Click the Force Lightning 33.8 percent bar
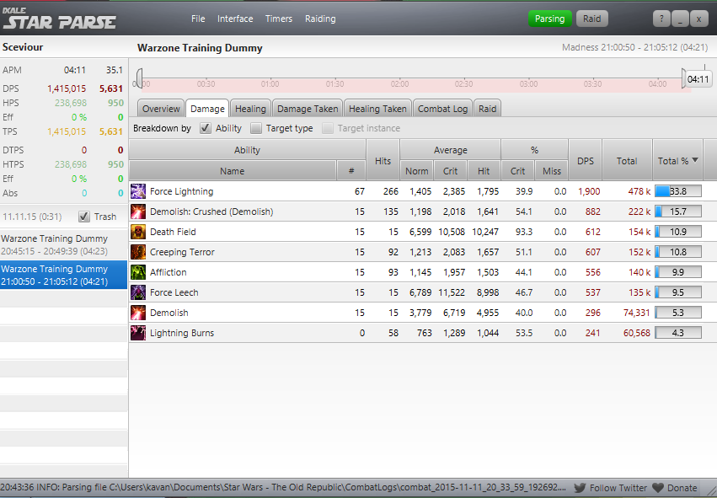717x498 pixels. [678, 191]
